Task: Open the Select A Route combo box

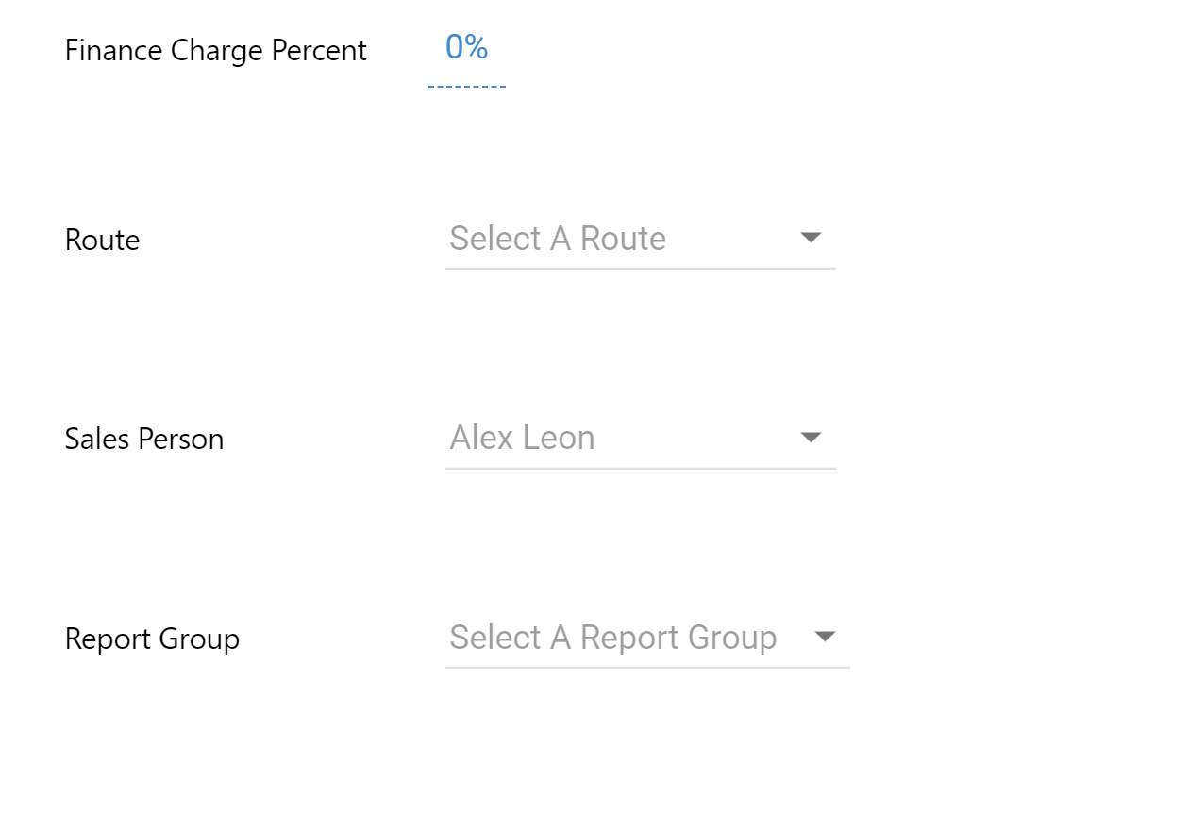Action: click(x=640, y=240)
